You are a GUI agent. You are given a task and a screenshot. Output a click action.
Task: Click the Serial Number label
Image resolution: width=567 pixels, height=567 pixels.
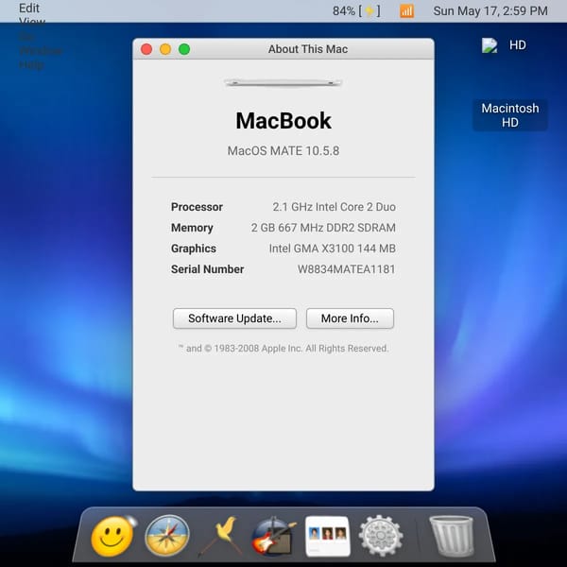(207, 269)
